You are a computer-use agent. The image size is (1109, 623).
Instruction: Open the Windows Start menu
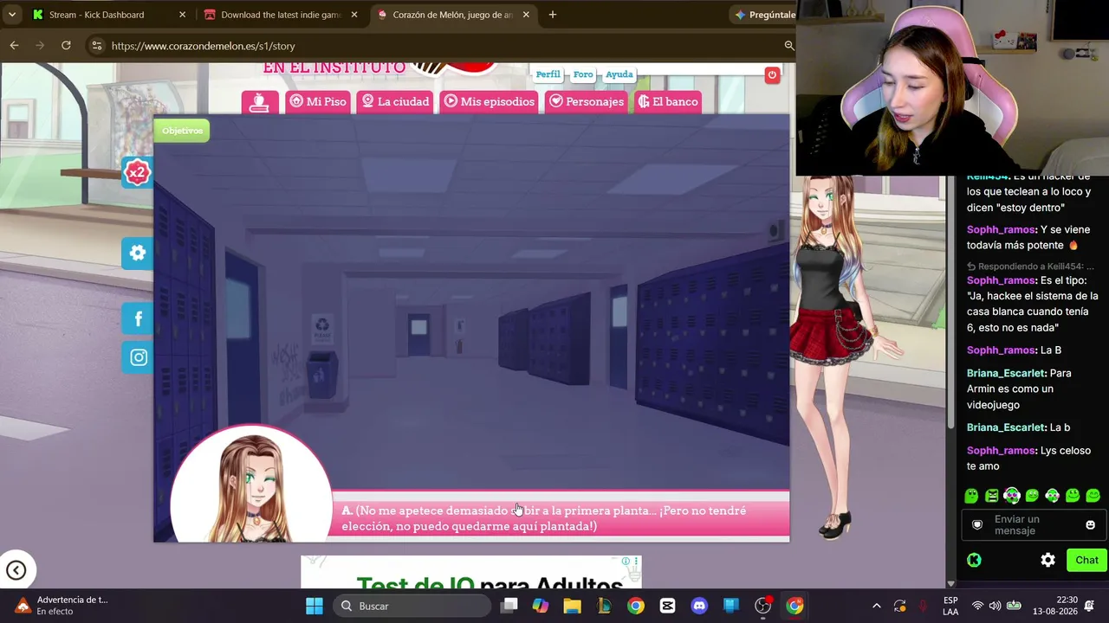(x=314, y=606)
